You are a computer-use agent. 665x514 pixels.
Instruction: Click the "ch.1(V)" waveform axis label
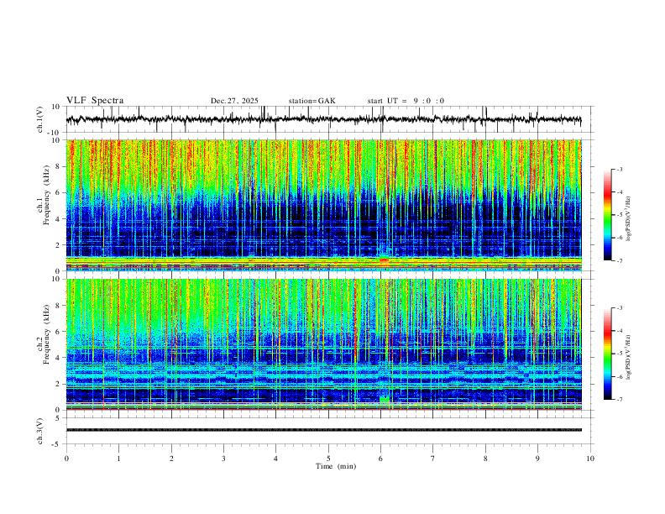(x=40, y=119)
